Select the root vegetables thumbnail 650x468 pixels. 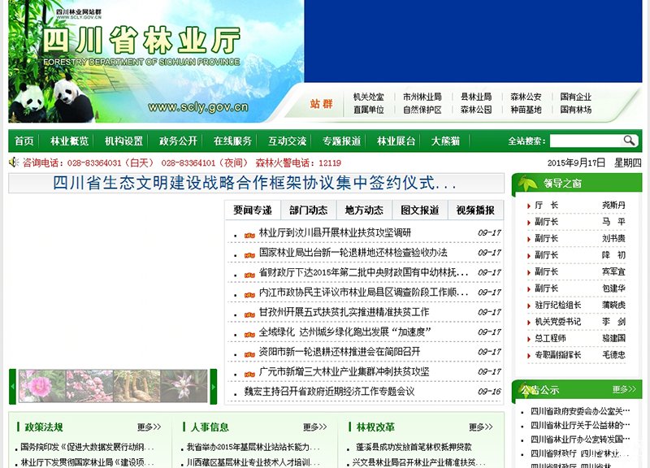coord(136,386)
